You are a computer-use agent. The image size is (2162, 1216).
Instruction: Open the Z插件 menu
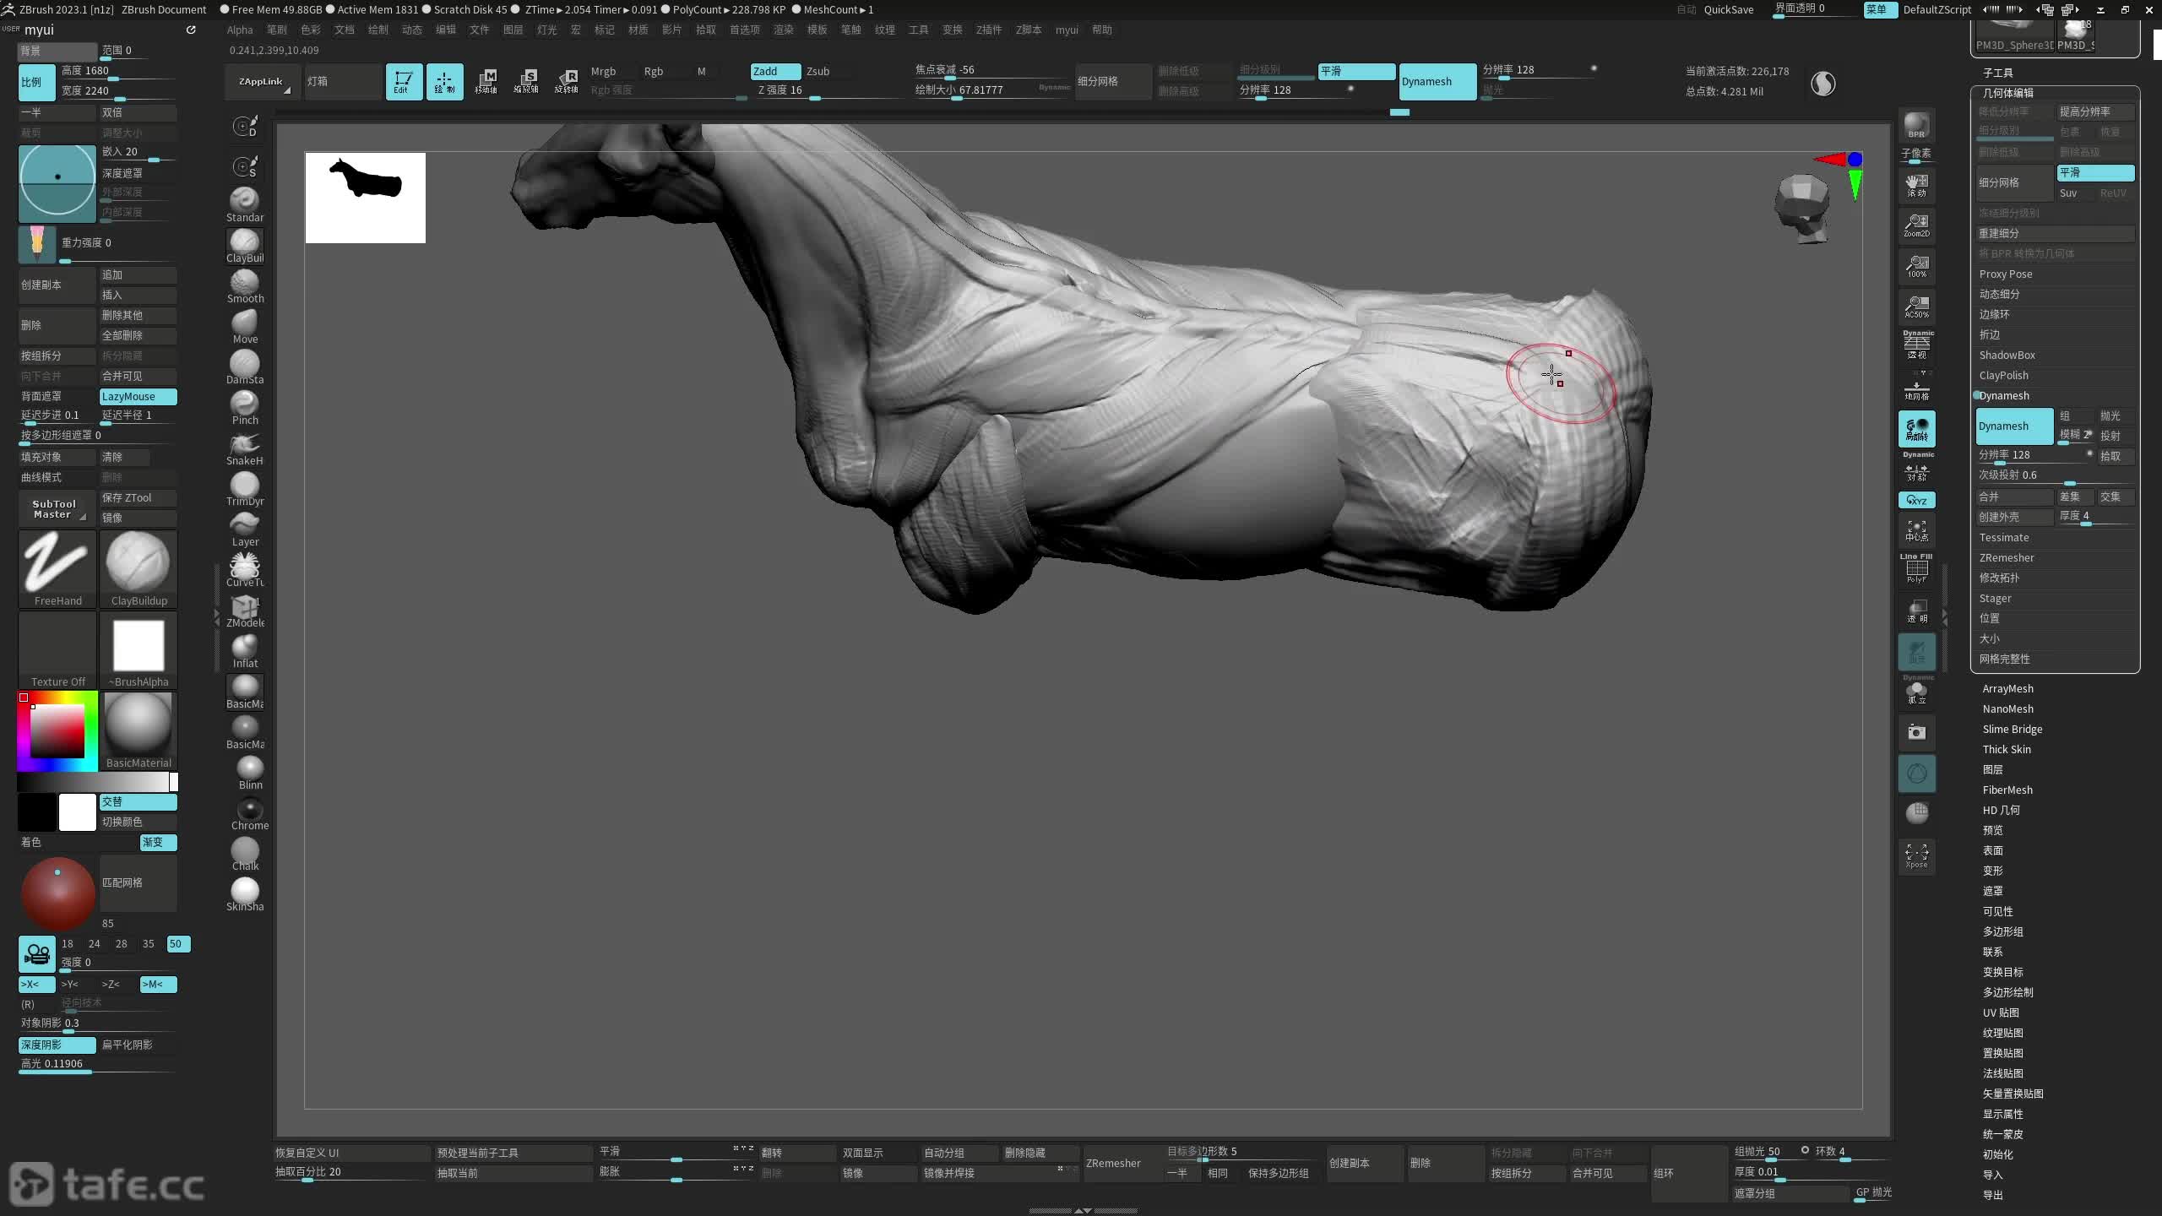988,30
